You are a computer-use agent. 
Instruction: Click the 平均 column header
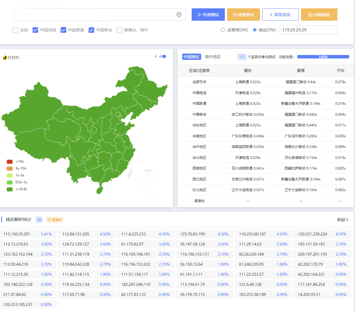pos(341,71)
